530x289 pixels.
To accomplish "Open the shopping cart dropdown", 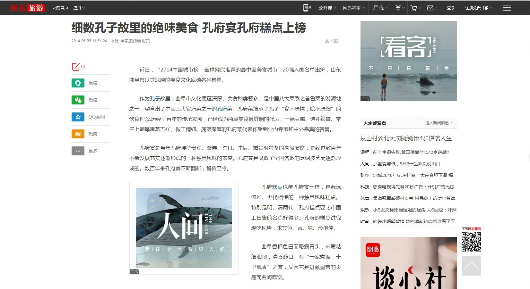I will [x=415, y=8].
